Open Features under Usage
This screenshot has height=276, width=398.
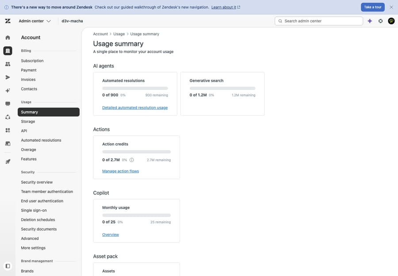click(29, 159)
